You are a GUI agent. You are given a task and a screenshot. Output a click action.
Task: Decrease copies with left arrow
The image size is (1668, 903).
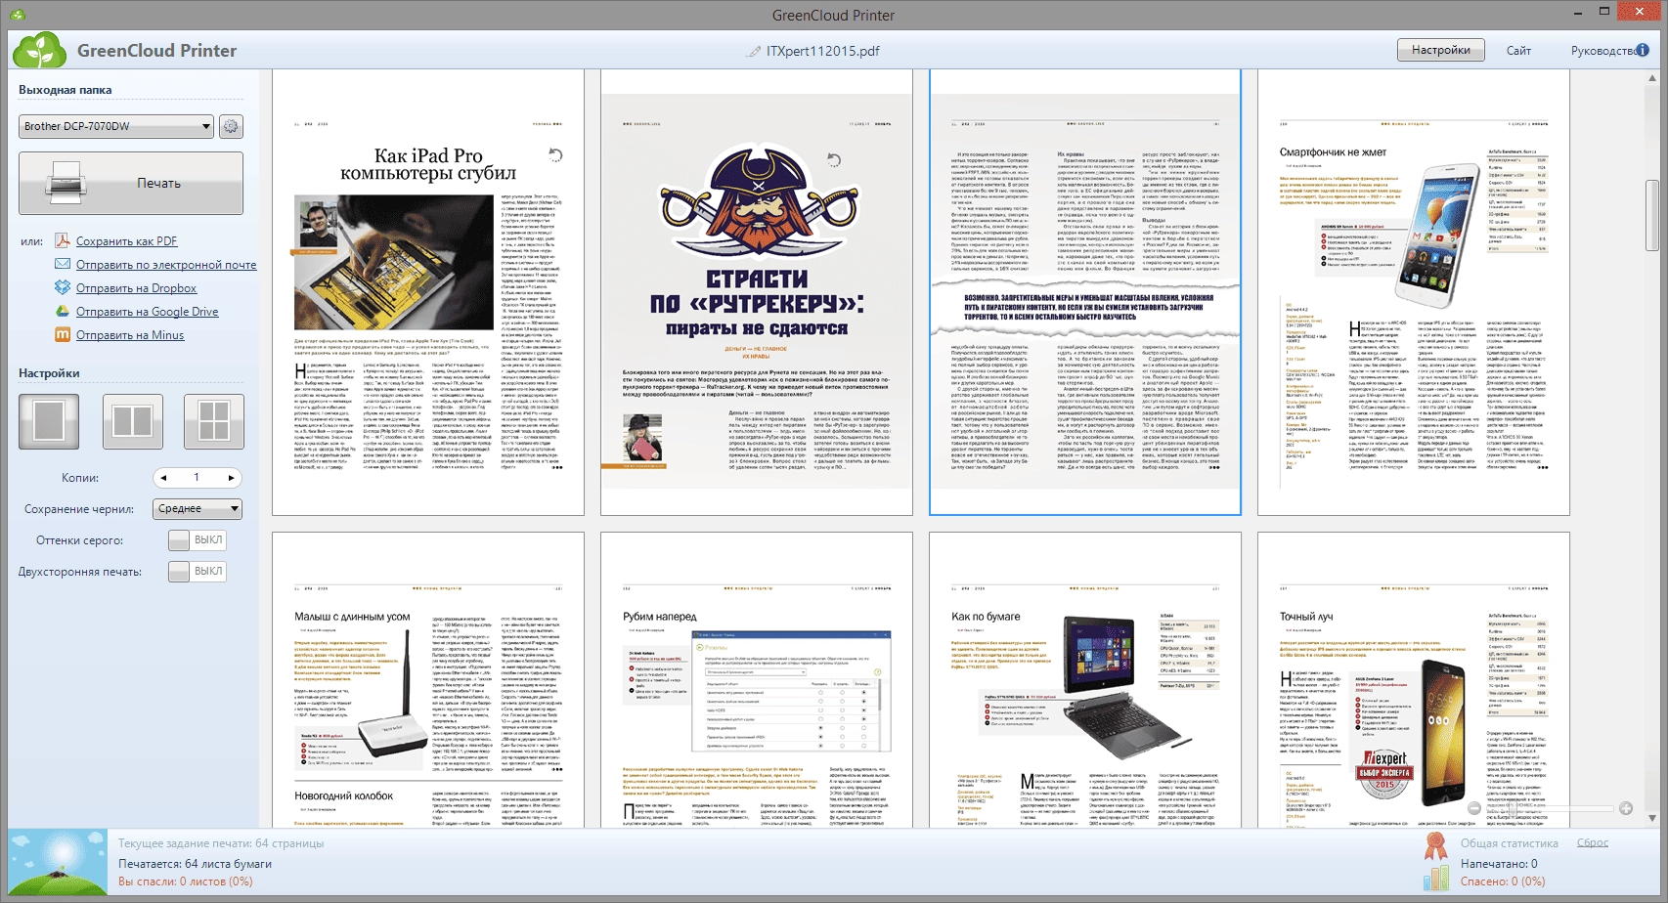click(164, 478)
